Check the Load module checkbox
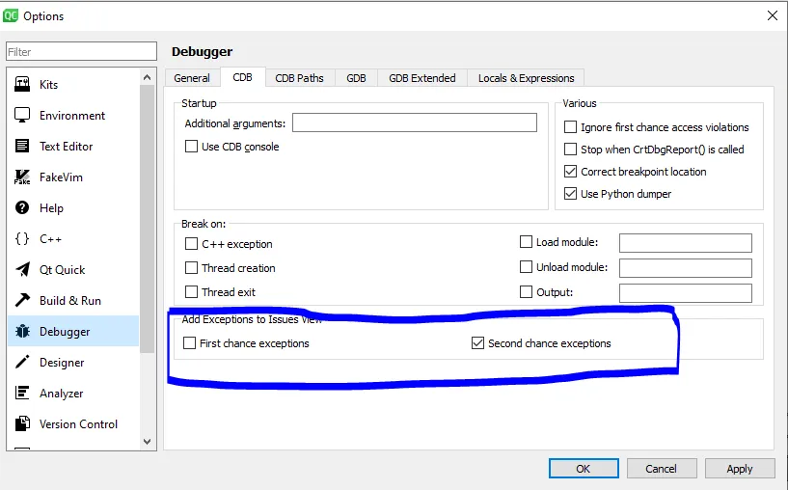788x490 pixels. [x=526, y=242]
